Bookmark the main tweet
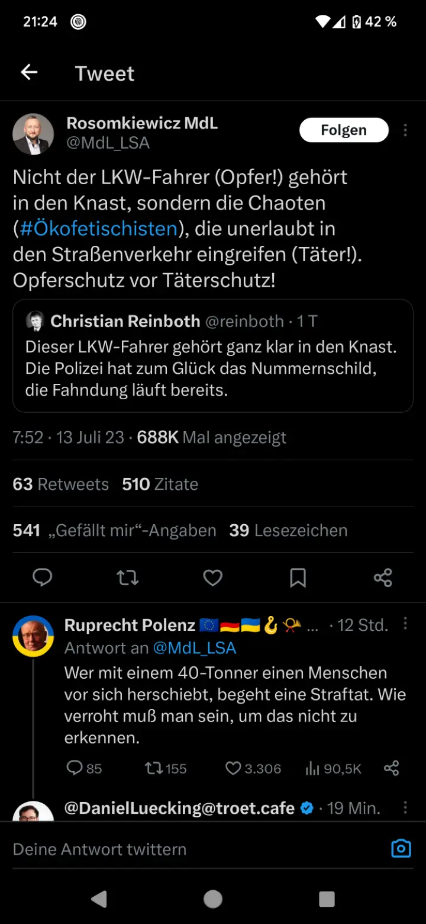Viewport: 426px width, 924px height. coord(298,577)
